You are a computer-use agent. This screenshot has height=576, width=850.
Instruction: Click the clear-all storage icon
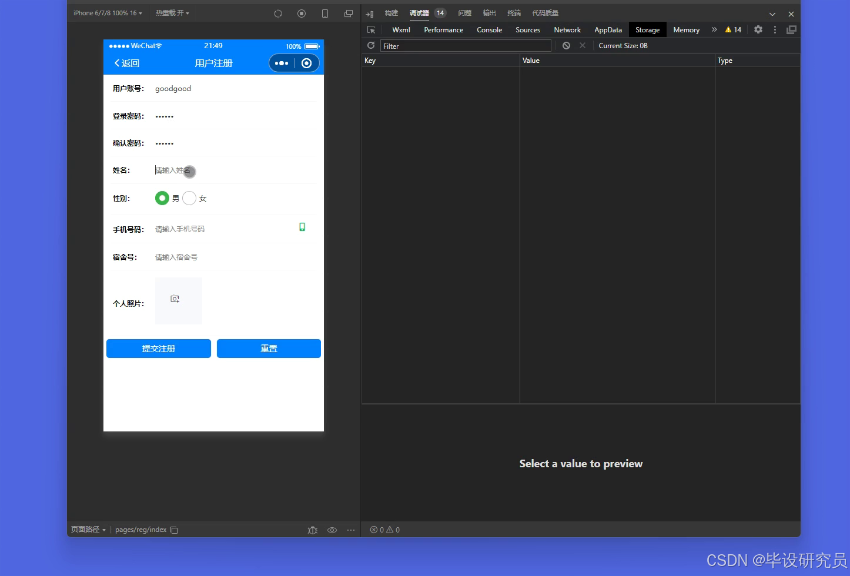pos(566,45)
